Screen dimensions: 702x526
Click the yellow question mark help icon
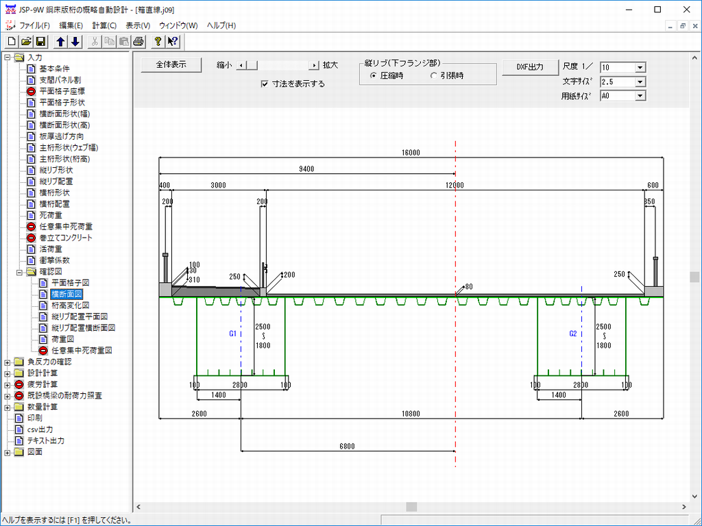[x=158, y=42]
